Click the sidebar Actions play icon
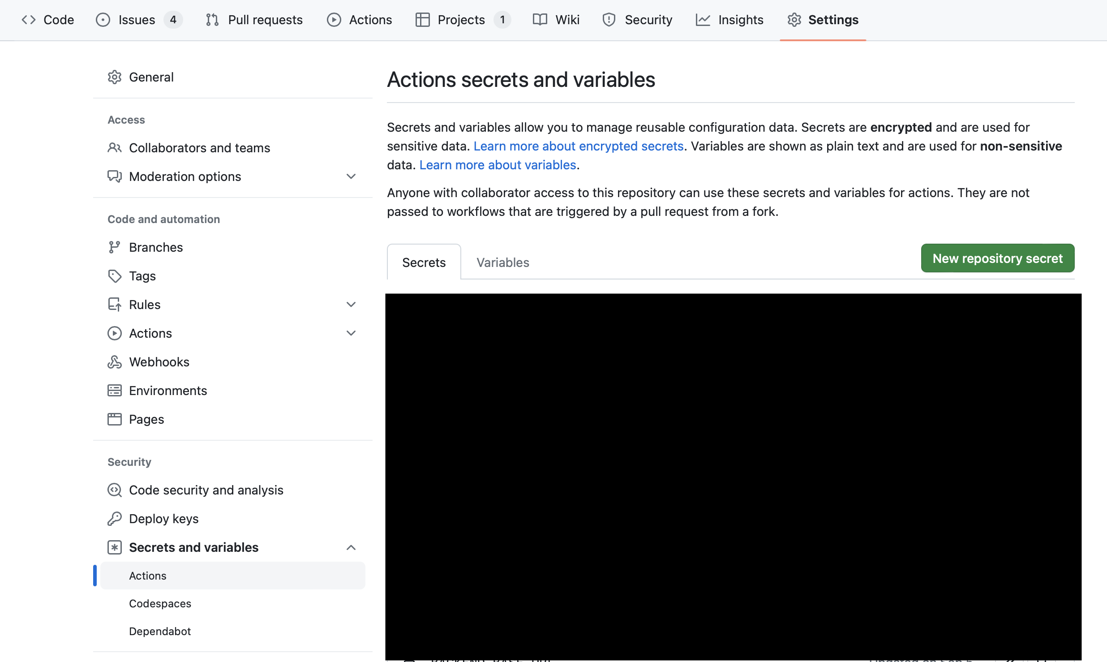The width and height of the screenshot is (1107, 662). click(x=115, y=333)
